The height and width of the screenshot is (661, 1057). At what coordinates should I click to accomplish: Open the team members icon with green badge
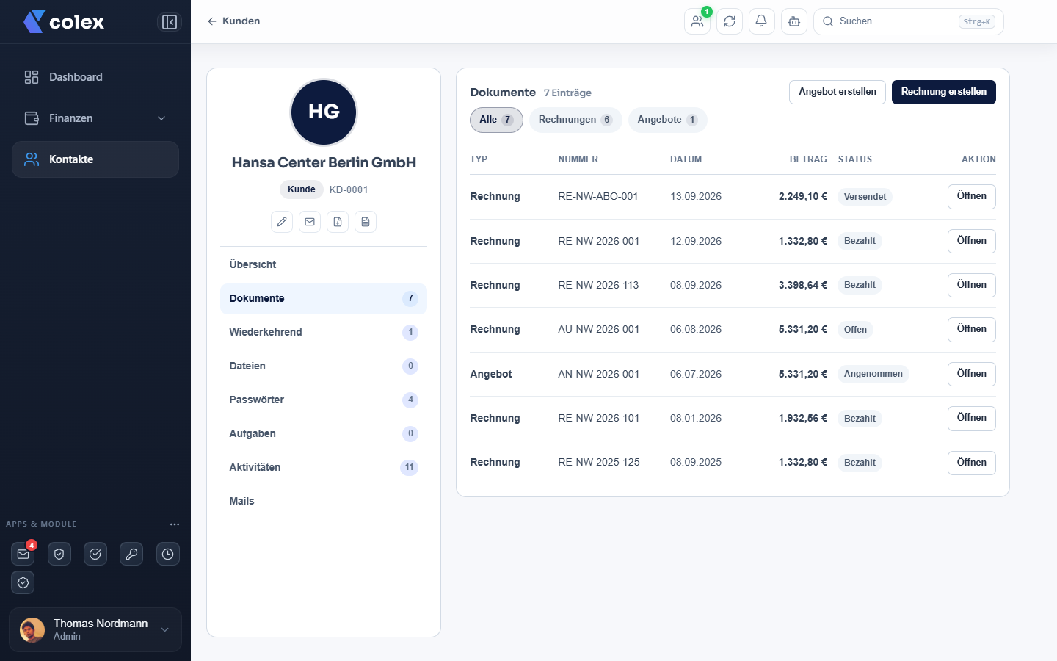coord(697,21)
